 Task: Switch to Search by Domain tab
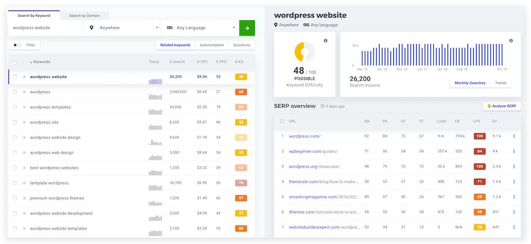click(84, 15)
